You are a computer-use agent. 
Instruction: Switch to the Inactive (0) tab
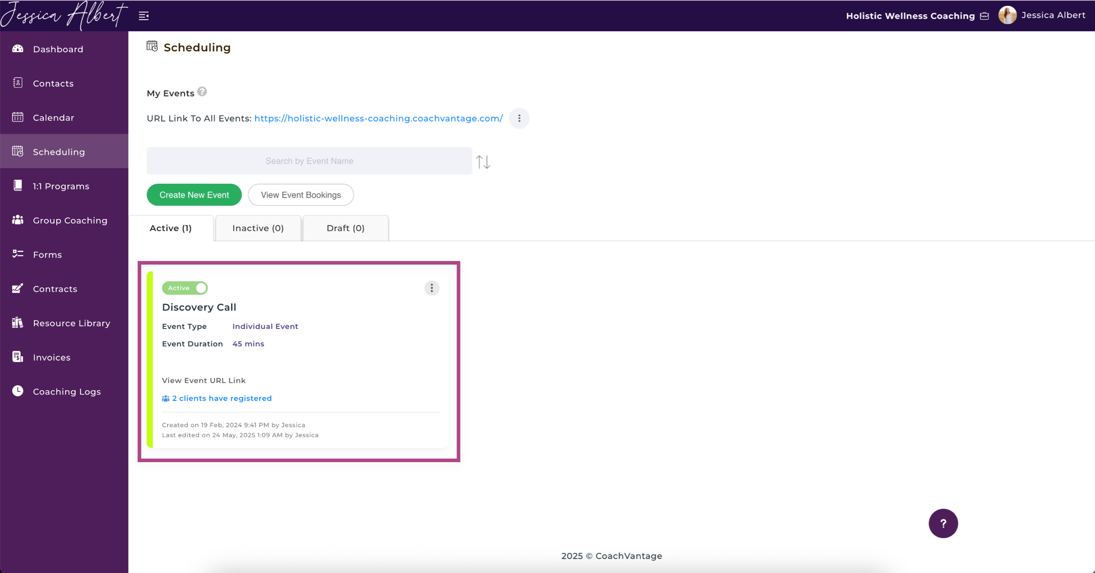258,228
